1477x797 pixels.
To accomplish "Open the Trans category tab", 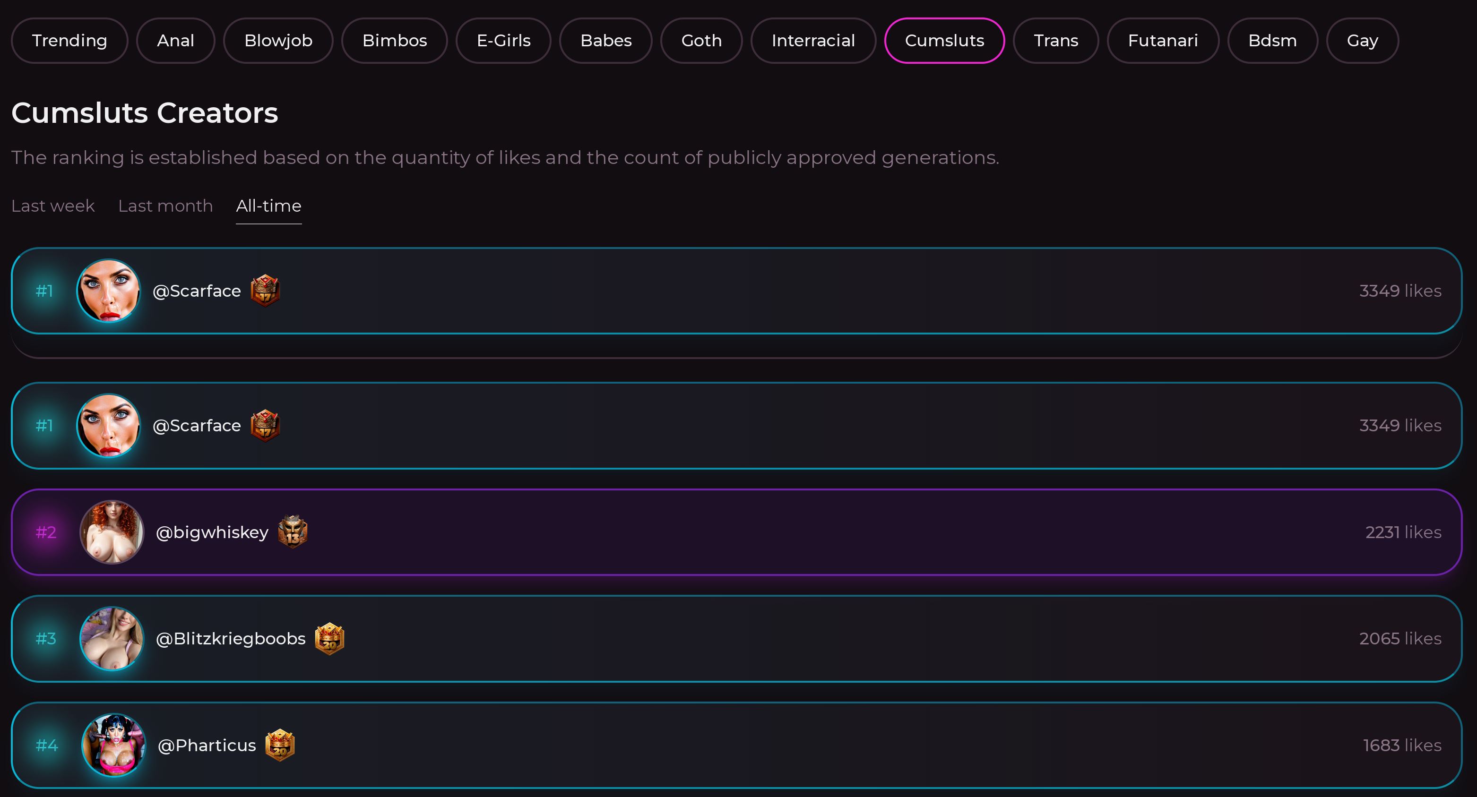I will click(x=1055, y=41).
